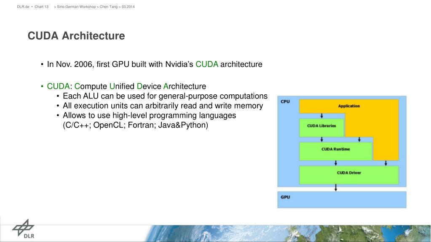This screenshot has height=242, width=431.
Task: Click the '(C/C++; OpenCL; Fortran; Java&Python)' line
Action: (136, 125)
